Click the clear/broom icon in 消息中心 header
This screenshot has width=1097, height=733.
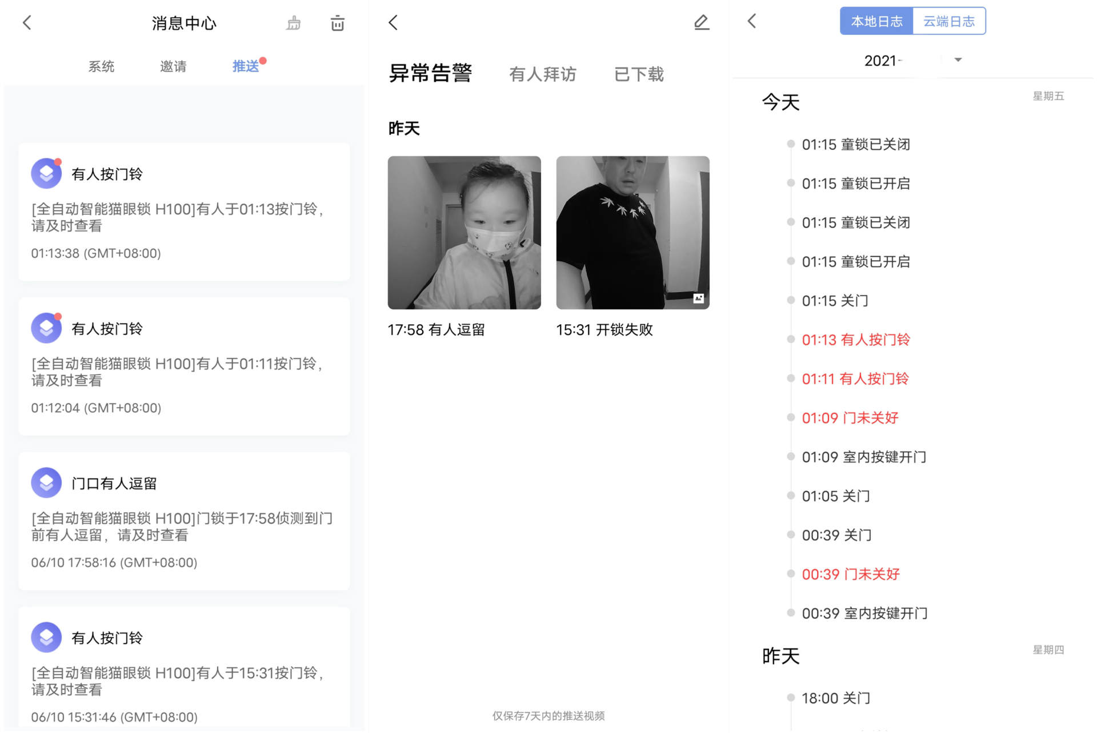tap(293, 22)
